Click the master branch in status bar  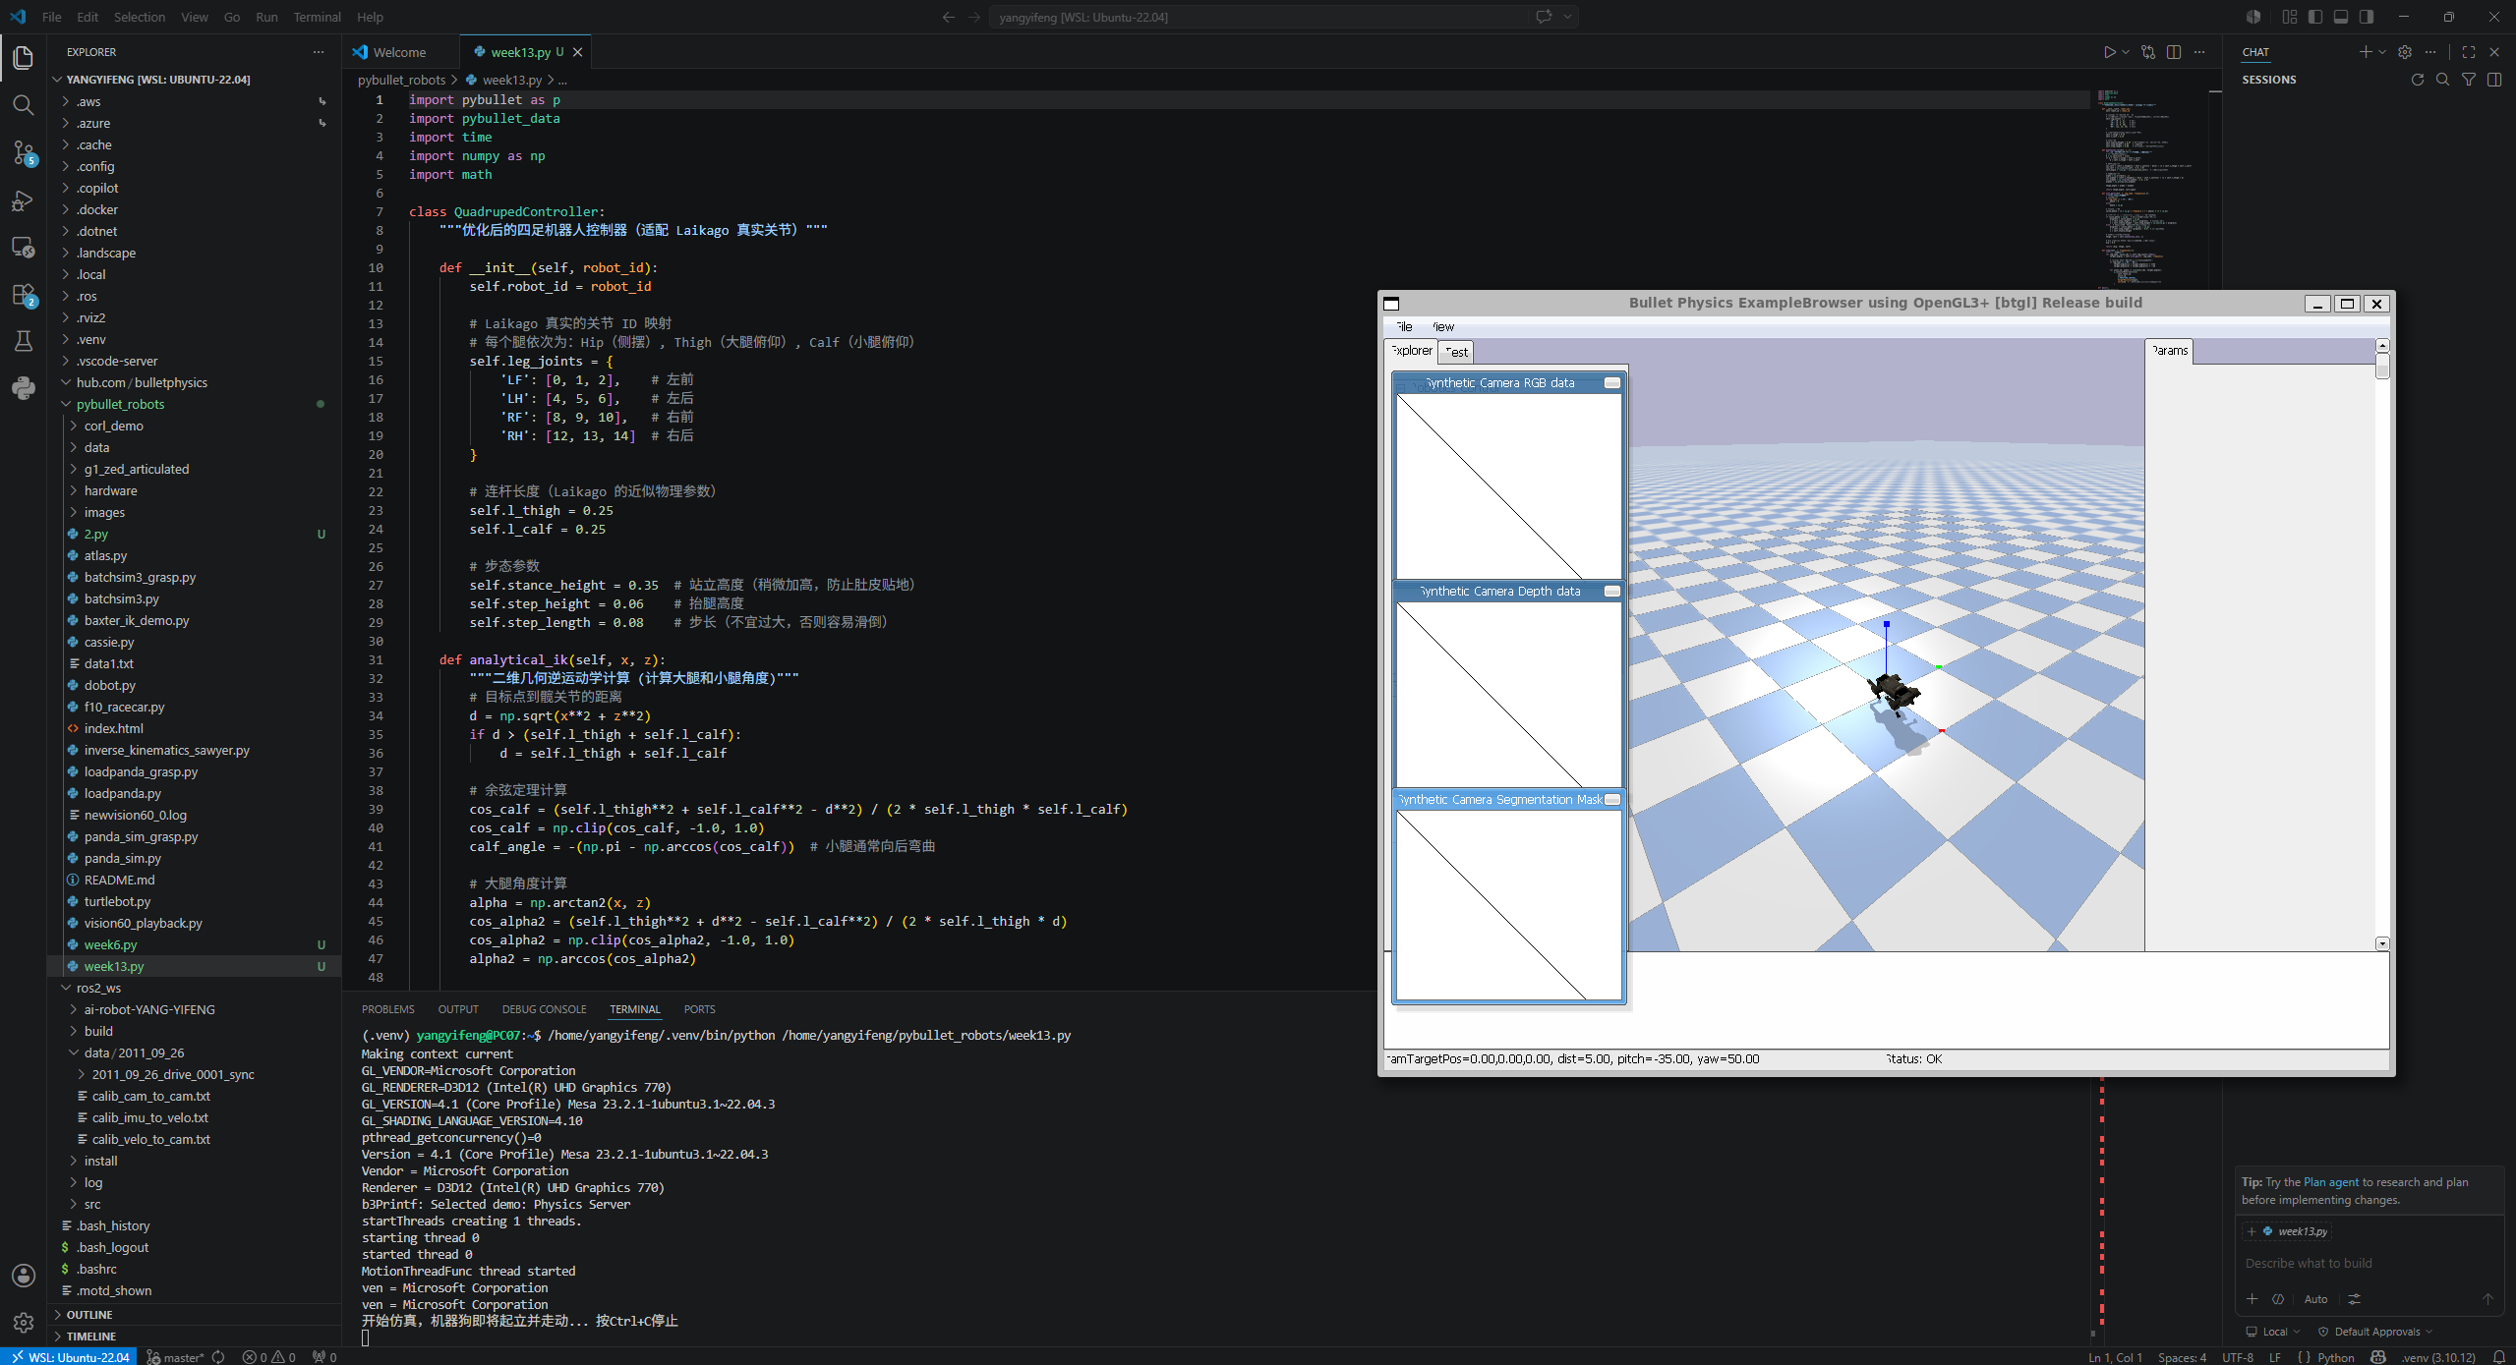tap(176, 1357)
